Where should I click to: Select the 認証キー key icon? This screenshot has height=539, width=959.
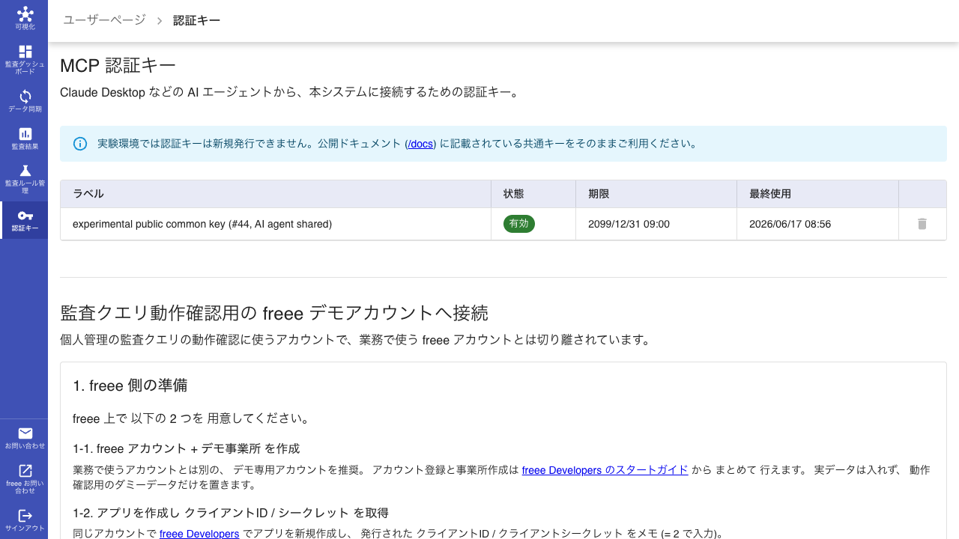(25, 216)
